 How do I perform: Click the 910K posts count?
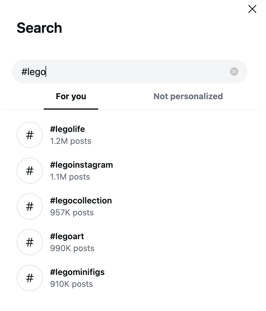coord(71,284)
